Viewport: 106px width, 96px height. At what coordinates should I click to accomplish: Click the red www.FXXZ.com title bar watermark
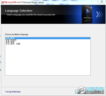click(14, 2)
